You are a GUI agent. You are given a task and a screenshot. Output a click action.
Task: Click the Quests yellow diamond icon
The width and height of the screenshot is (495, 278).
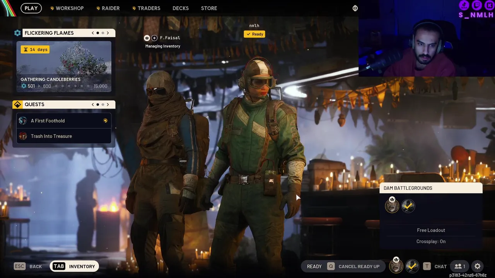17,104
